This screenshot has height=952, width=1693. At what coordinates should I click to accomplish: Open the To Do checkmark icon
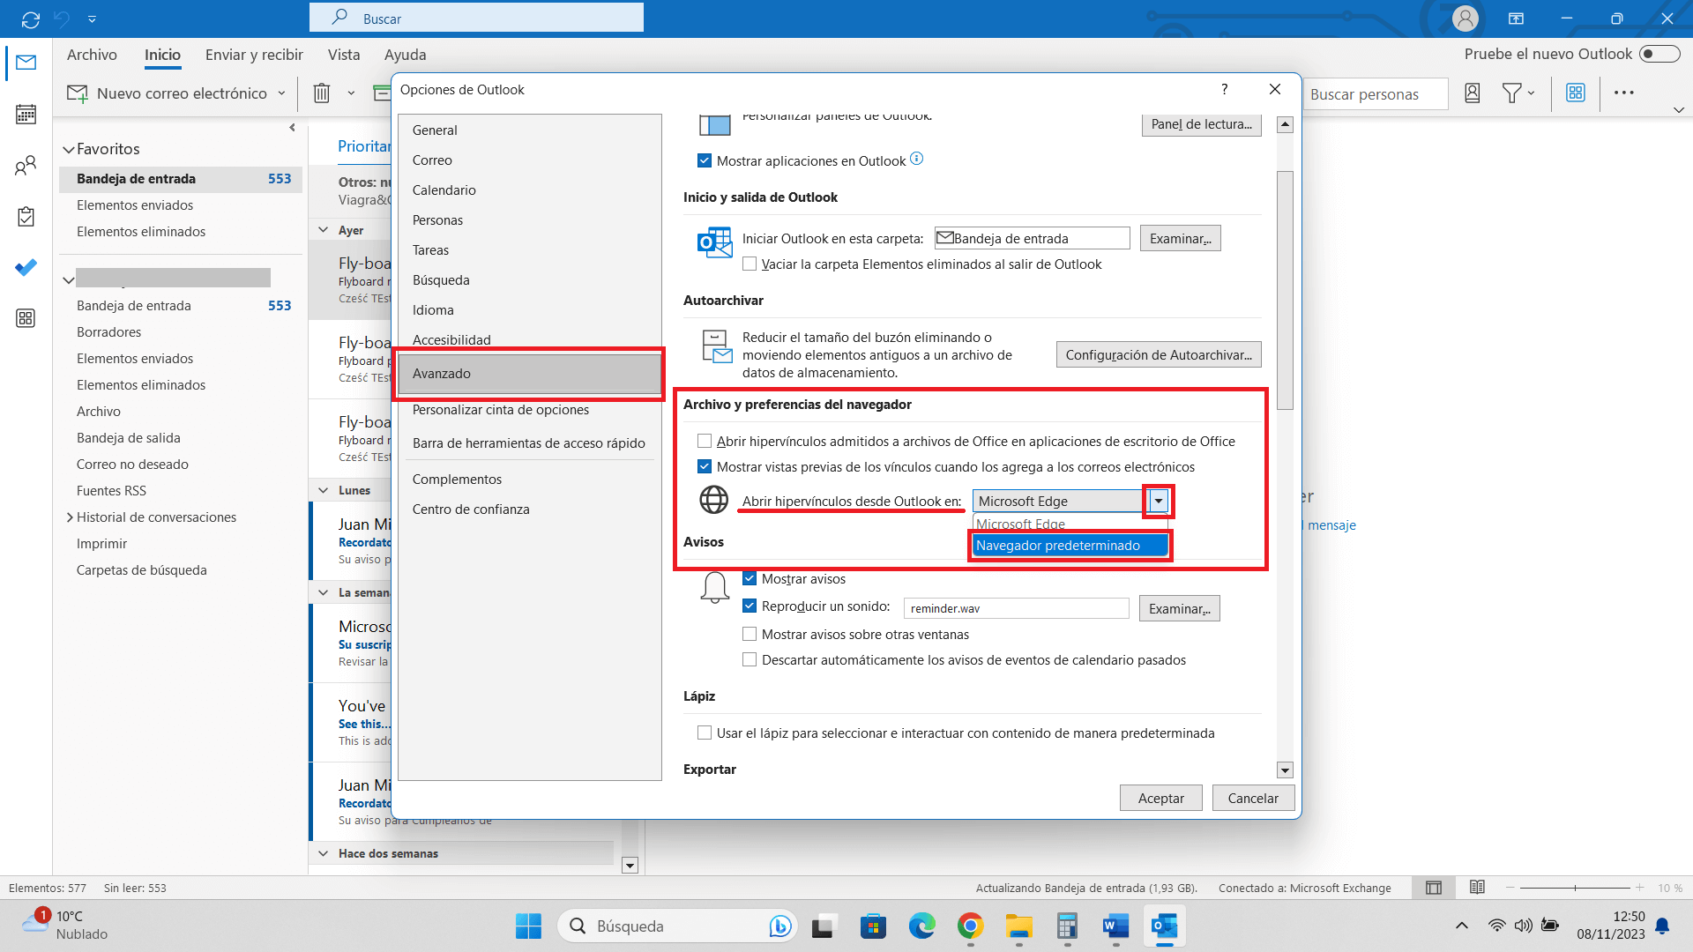[26, 267]
